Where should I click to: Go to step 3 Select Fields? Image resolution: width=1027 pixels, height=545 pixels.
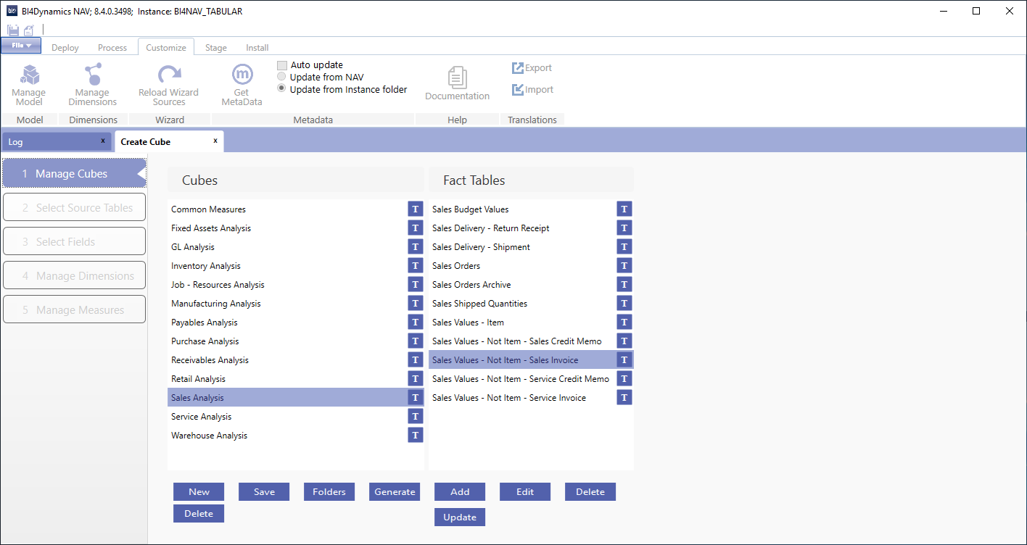(x=74, y=242)
